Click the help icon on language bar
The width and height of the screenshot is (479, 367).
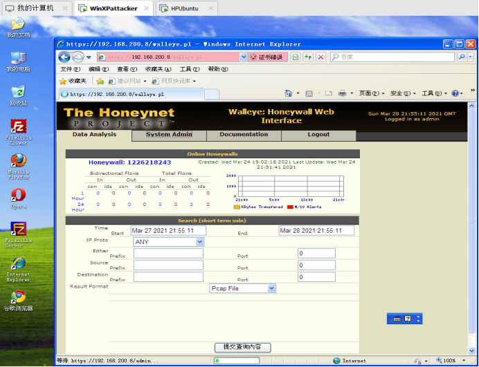(408, 319)
